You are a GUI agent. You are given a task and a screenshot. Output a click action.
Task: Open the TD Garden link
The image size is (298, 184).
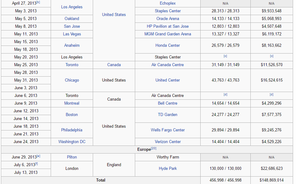(x=168, y=114)
